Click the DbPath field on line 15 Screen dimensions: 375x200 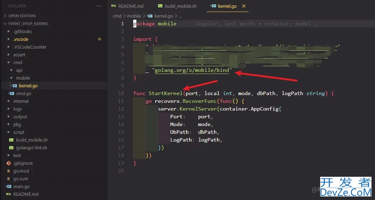click(179, 132)
